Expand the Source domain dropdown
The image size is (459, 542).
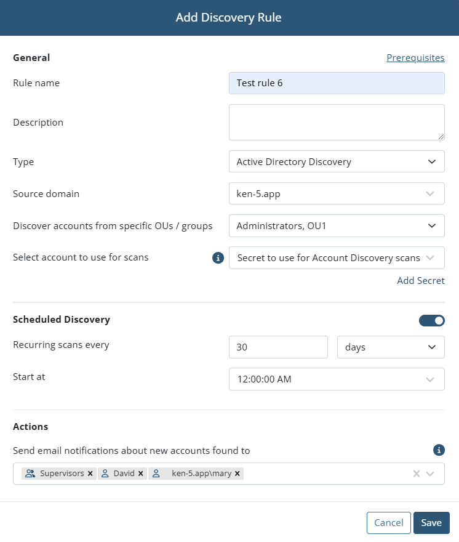point(337,193)
